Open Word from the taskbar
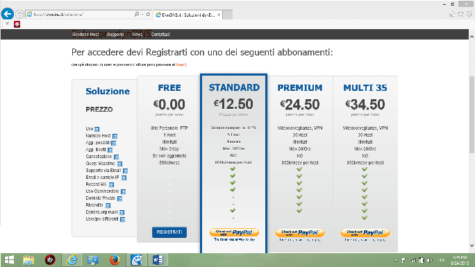Image resolution: width=475 pixels, height=267 pixels. (x=158, y=260)
